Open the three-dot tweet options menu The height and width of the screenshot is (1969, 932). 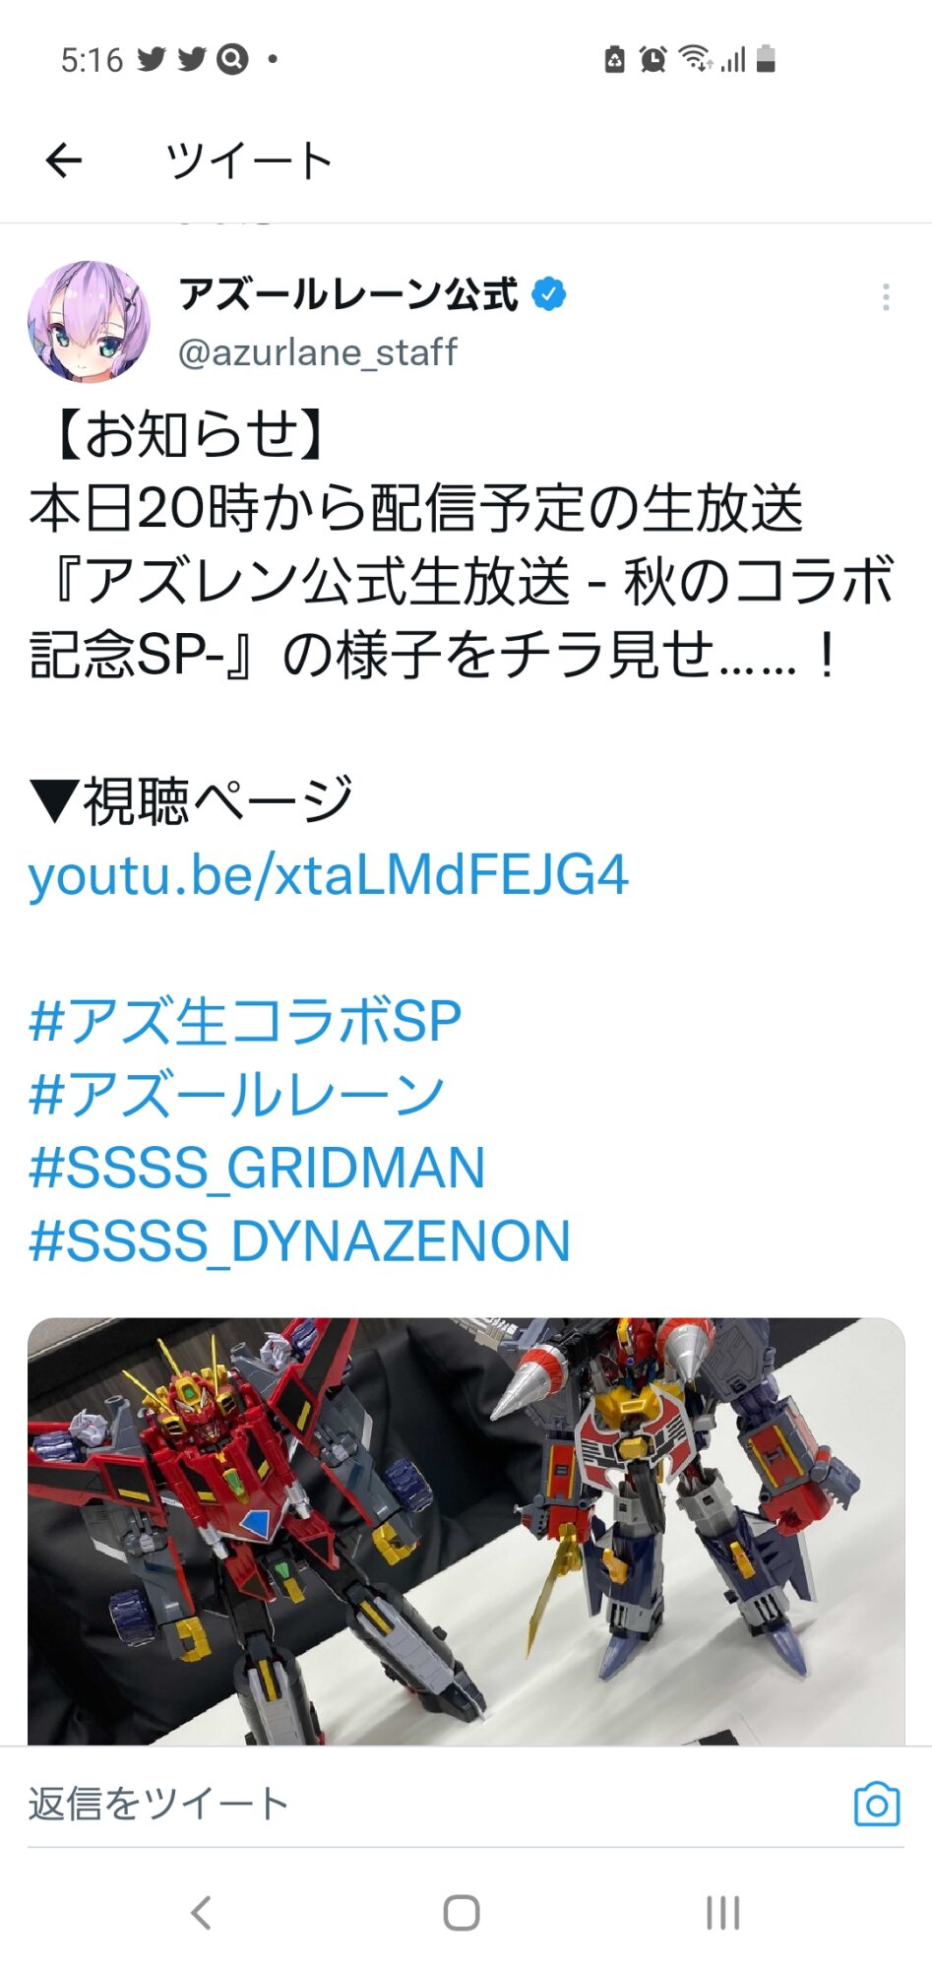point(886,297)
